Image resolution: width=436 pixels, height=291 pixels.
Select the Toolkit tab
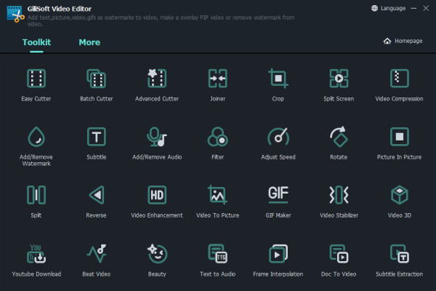tap(36, 42)
